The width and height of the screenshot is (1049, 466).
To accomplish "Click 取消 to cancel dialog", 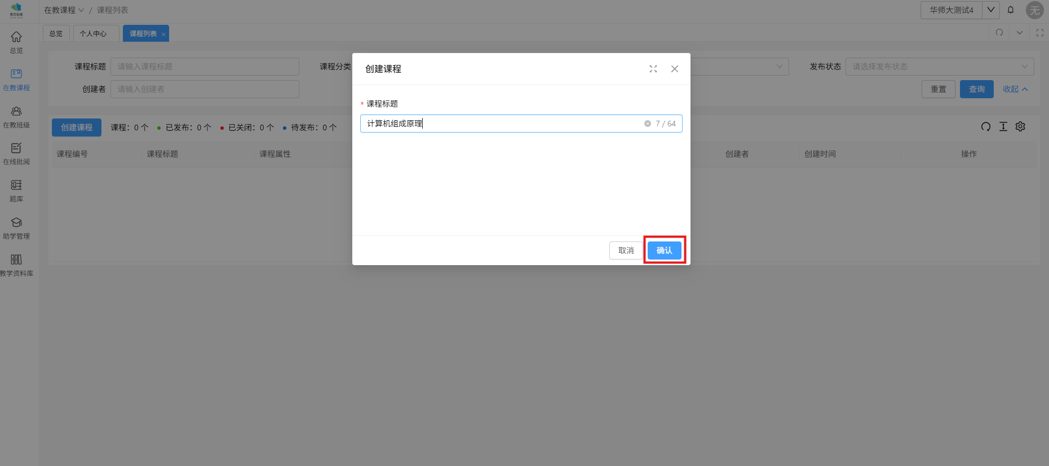I will tap(626, 250).
